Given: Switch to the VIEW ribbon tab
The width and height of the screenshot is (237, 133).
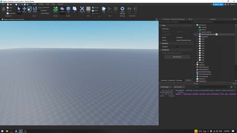Looking at the screenshot, I should [x=53, y=4].
